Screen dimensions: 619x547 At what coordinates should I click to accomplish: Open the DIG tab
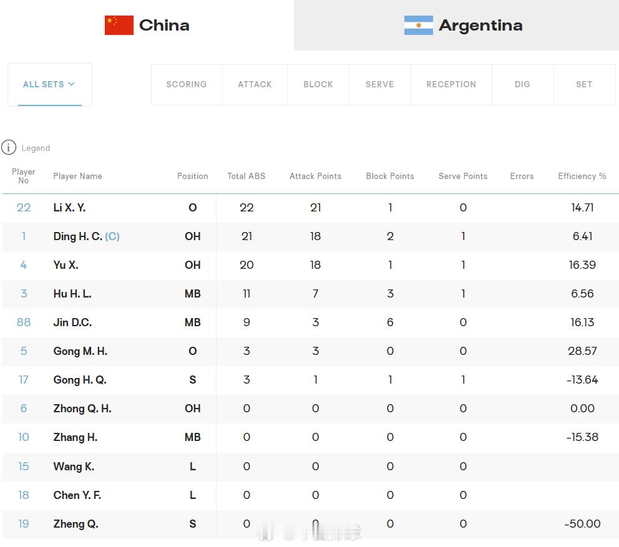pos(522,84)
